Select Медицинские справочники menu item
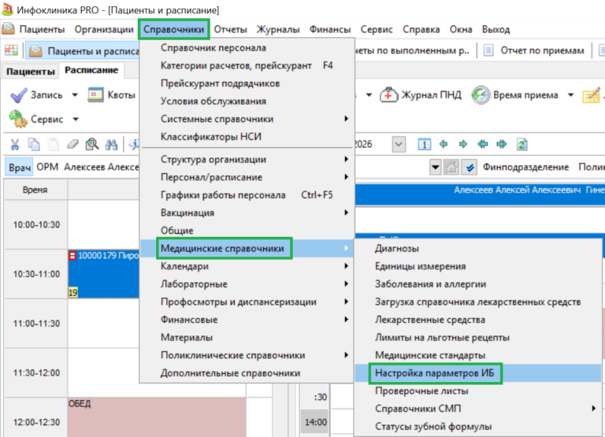This screenshot has width=605, height=437. [x=247, y=248]
